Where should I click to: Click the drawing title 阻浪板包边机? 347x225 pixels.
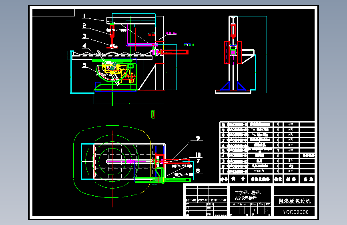click(x=295, y=201)
